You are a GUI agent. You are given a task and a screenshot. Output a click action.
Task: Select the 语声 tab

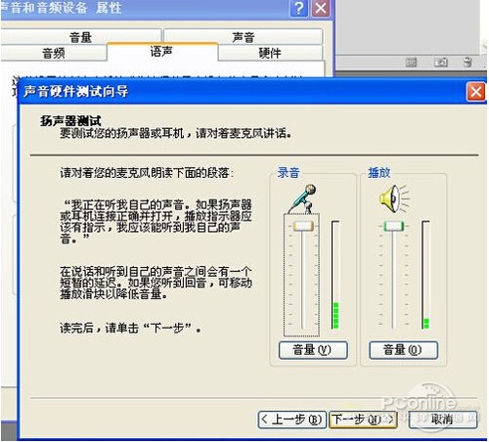click(x=161, y=52)
